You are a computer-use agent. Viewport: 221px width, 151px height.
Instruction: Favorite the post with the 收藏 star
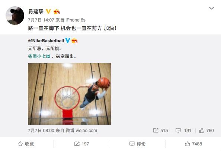26,144
